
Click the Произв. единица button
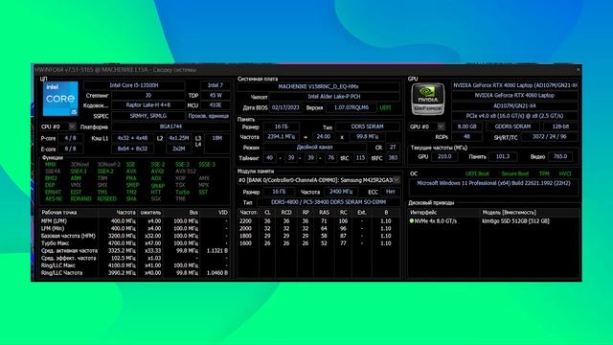[x=209, y=116]
